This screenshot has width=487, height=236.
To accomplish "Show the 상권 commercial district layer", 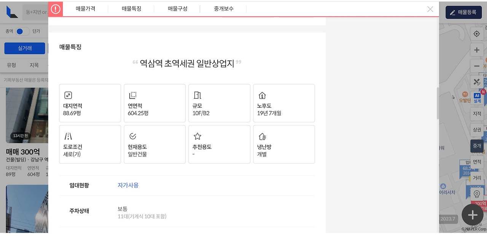I will 477,130.
